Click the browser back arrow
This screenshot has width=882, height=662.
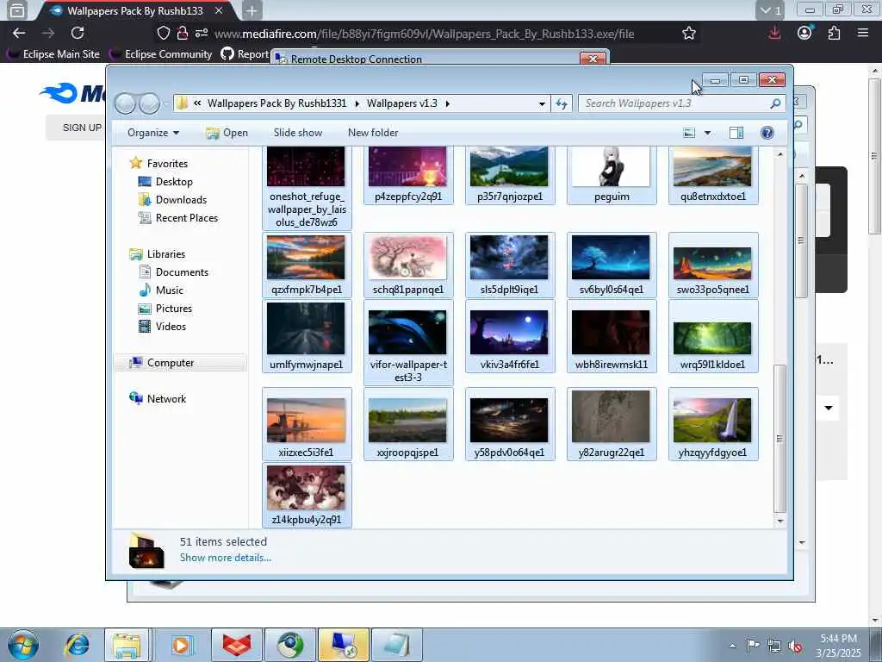coord(19,34)
